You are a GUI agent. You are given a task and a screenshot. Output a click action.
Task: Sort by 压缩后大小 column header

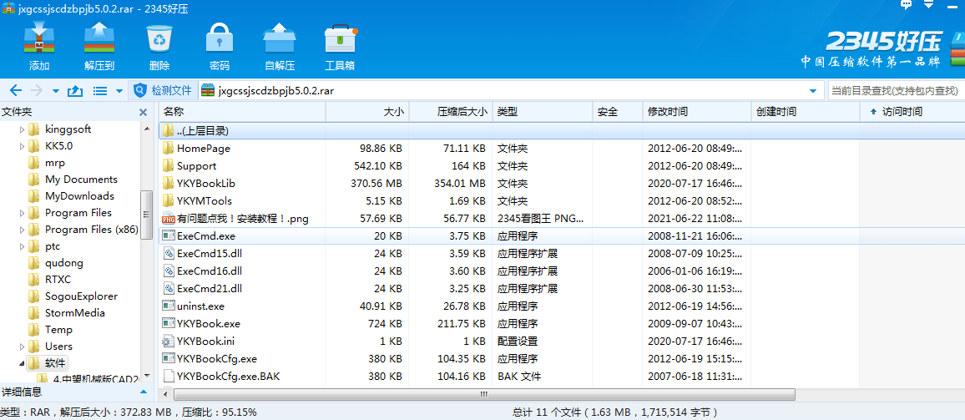coord(451,112)
